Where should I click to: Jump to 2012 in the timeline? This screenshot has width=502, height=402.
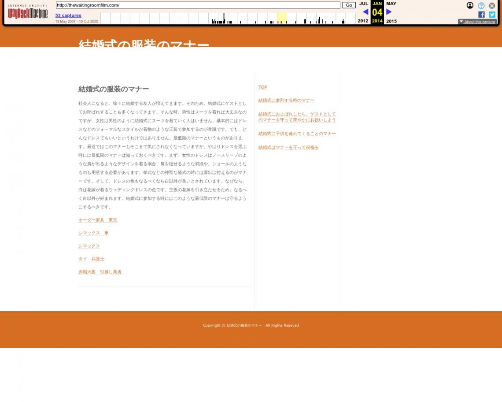coord(363,21)
